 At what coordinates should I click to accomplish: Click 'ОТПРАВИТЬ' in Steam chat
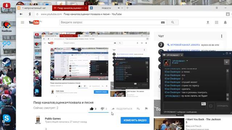[x=222, y=106]
